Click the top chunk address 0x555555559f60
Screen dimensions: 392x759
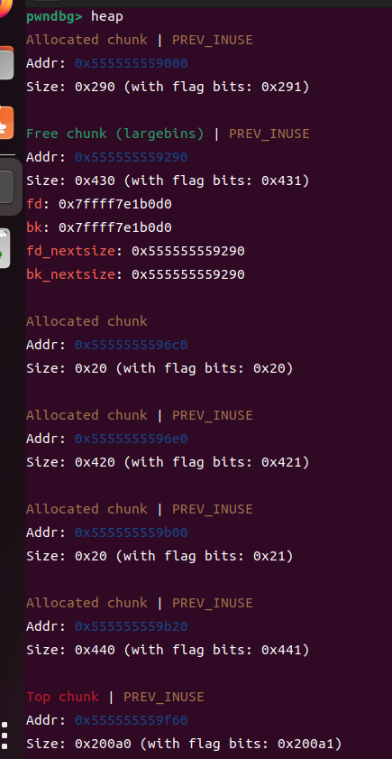click(131, 721)
